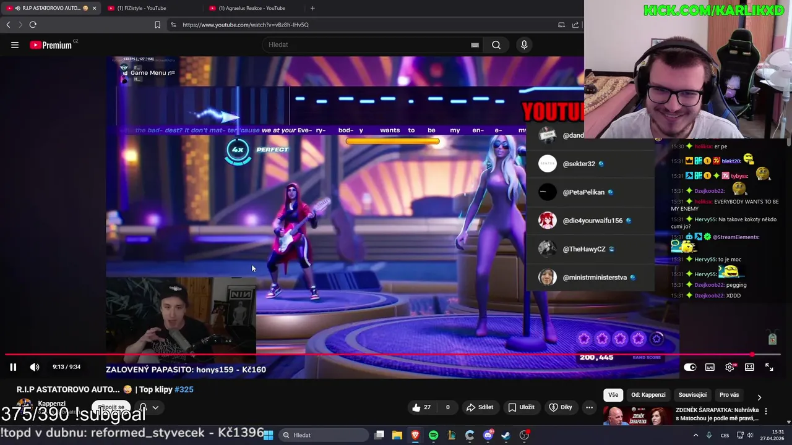Enter fullscreen mode in the player
This screenshot has width=792, height=445.
769,367
